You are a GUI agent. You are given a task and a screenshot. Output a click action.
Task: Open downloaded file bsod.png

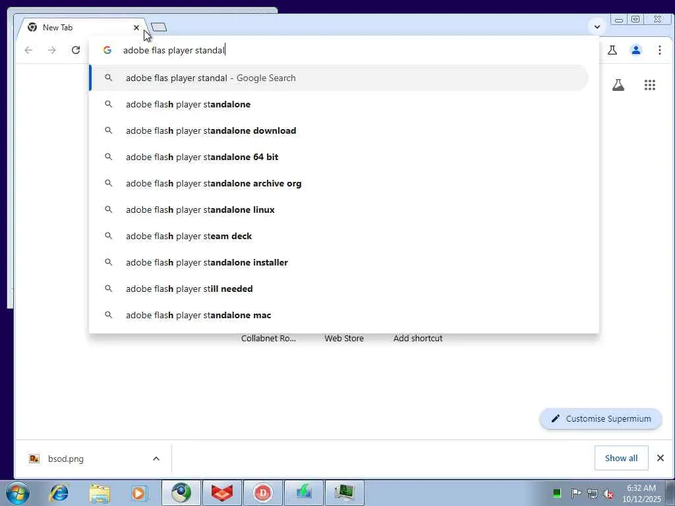click(65, 459)
